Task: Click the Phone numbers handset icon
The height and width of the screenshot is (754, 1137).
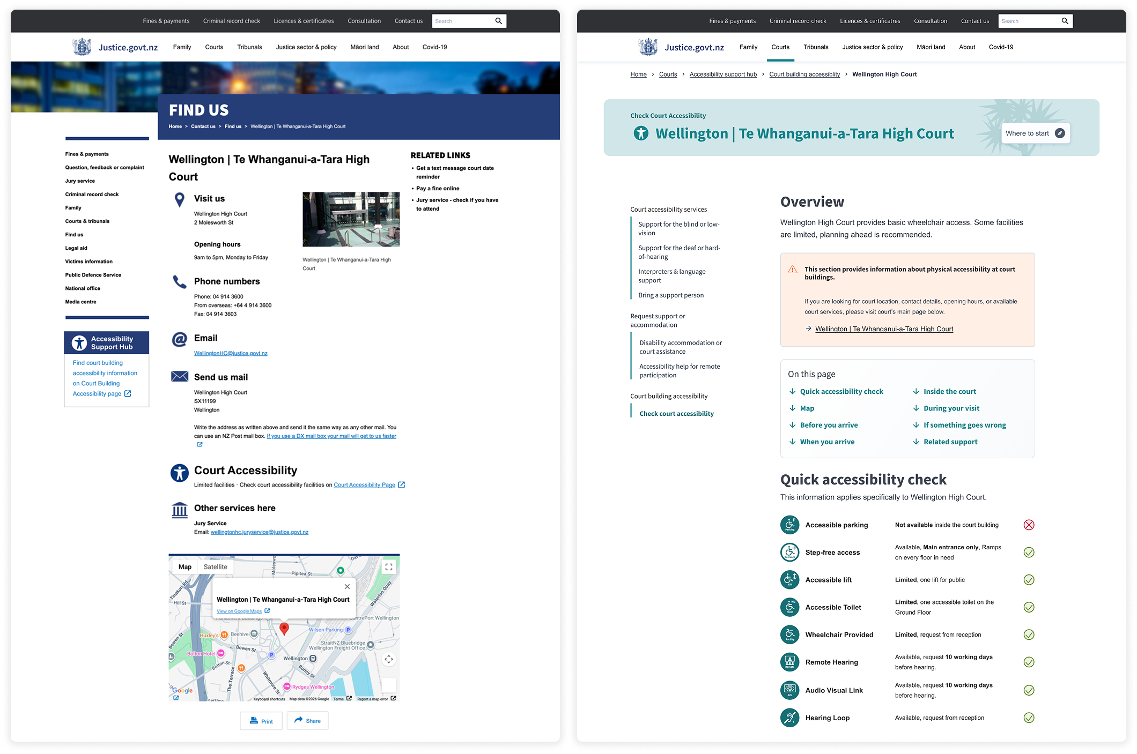Action: tap(179, 282)
